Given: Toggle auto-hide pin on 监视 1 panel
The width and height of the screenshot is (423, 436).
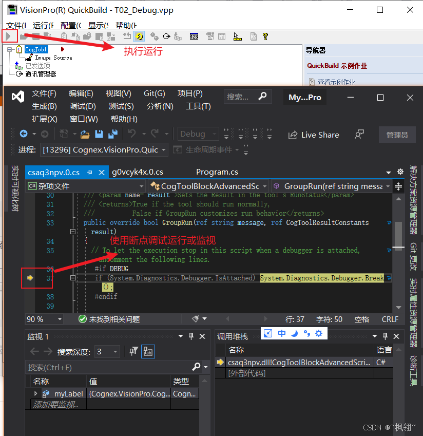Looking at the screenshot, I should pos(191,336).
